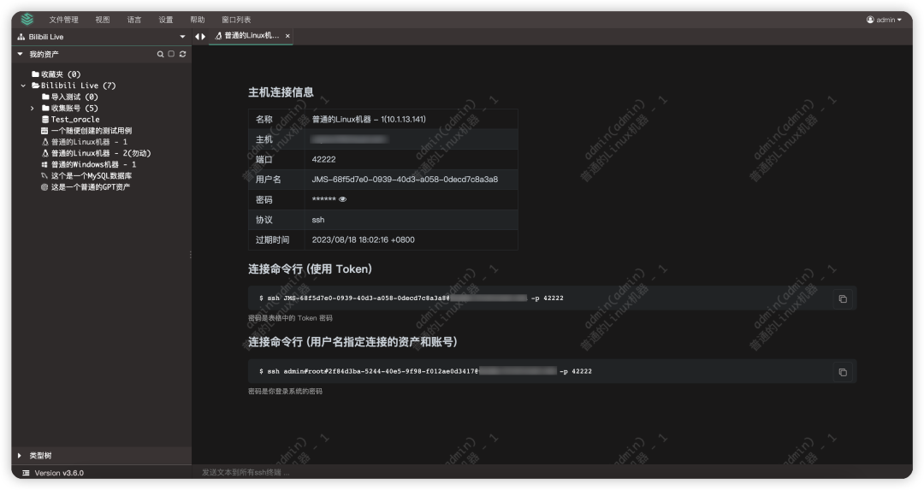924x490 pixels.
Task: Select the 收集账号 (5) folder
Action: coord(74,108)
